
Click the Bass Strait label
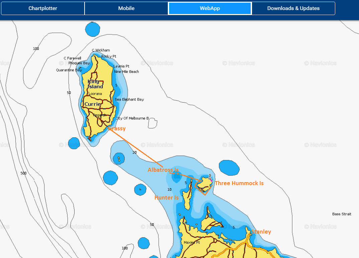tap(342, 214)
